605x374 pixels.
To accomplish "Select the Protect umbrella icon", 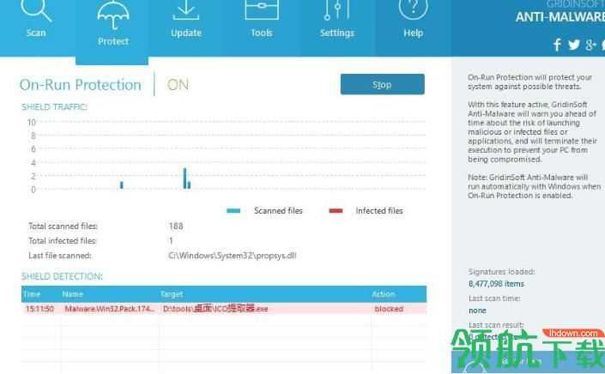I will click(112, 15).
